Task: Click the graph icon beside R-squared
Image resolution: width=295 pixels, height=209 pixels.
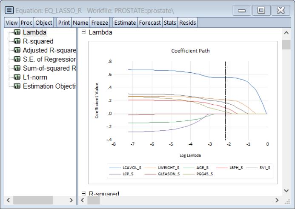Action: 17,41
